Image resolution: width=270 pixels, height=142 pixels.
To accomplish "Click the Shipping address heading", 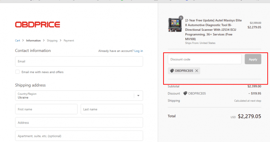I will (x=30, y=85).
